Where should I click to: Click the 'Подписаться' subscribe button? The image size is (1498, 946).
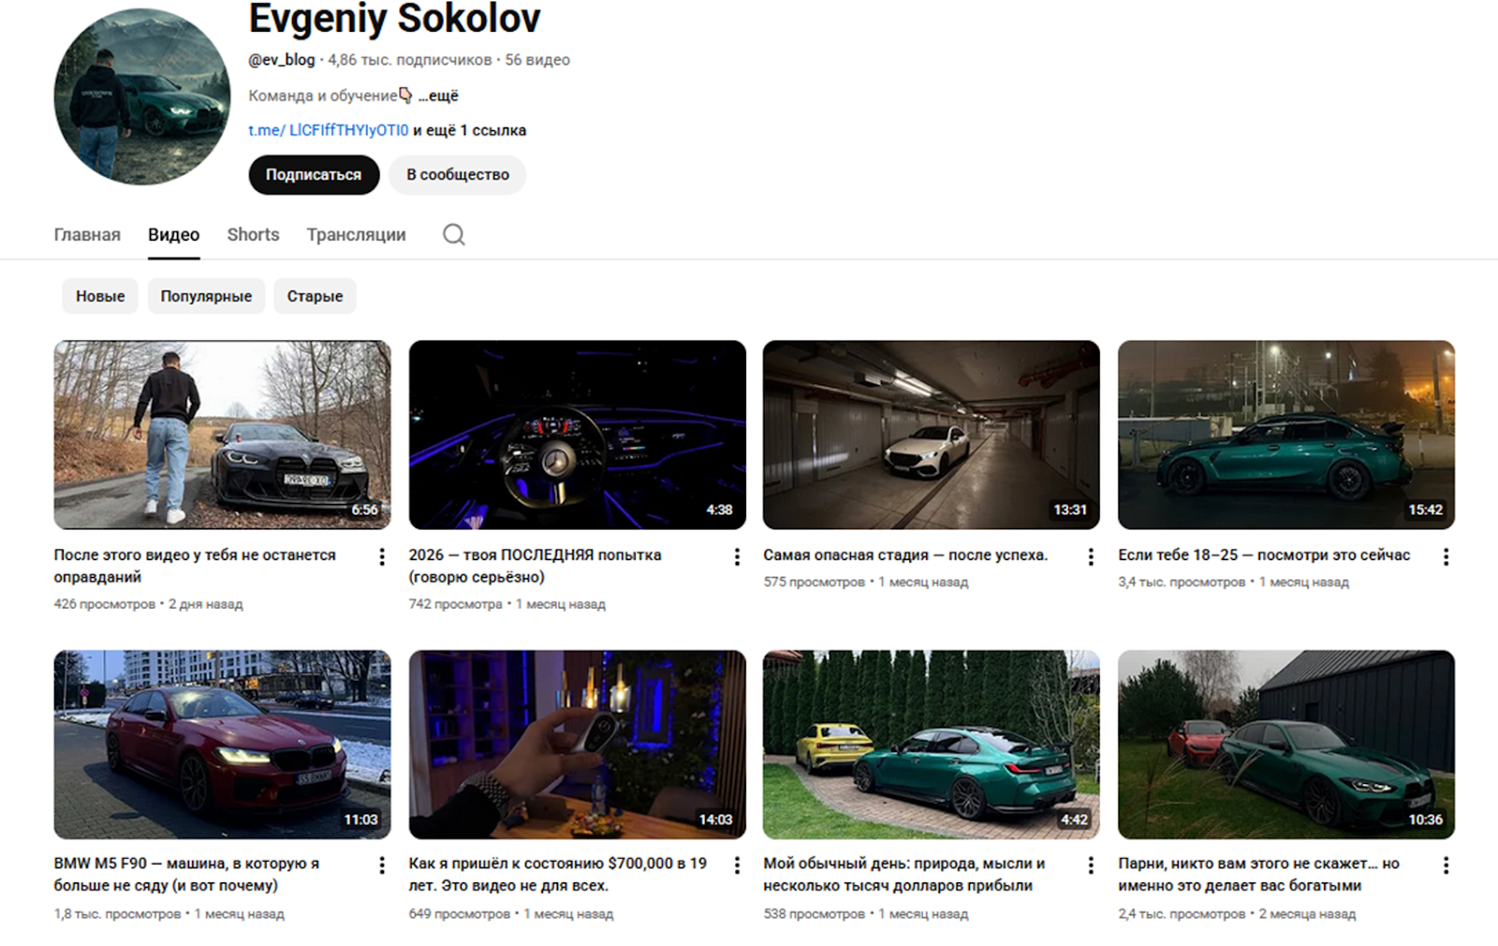(314, 175)
